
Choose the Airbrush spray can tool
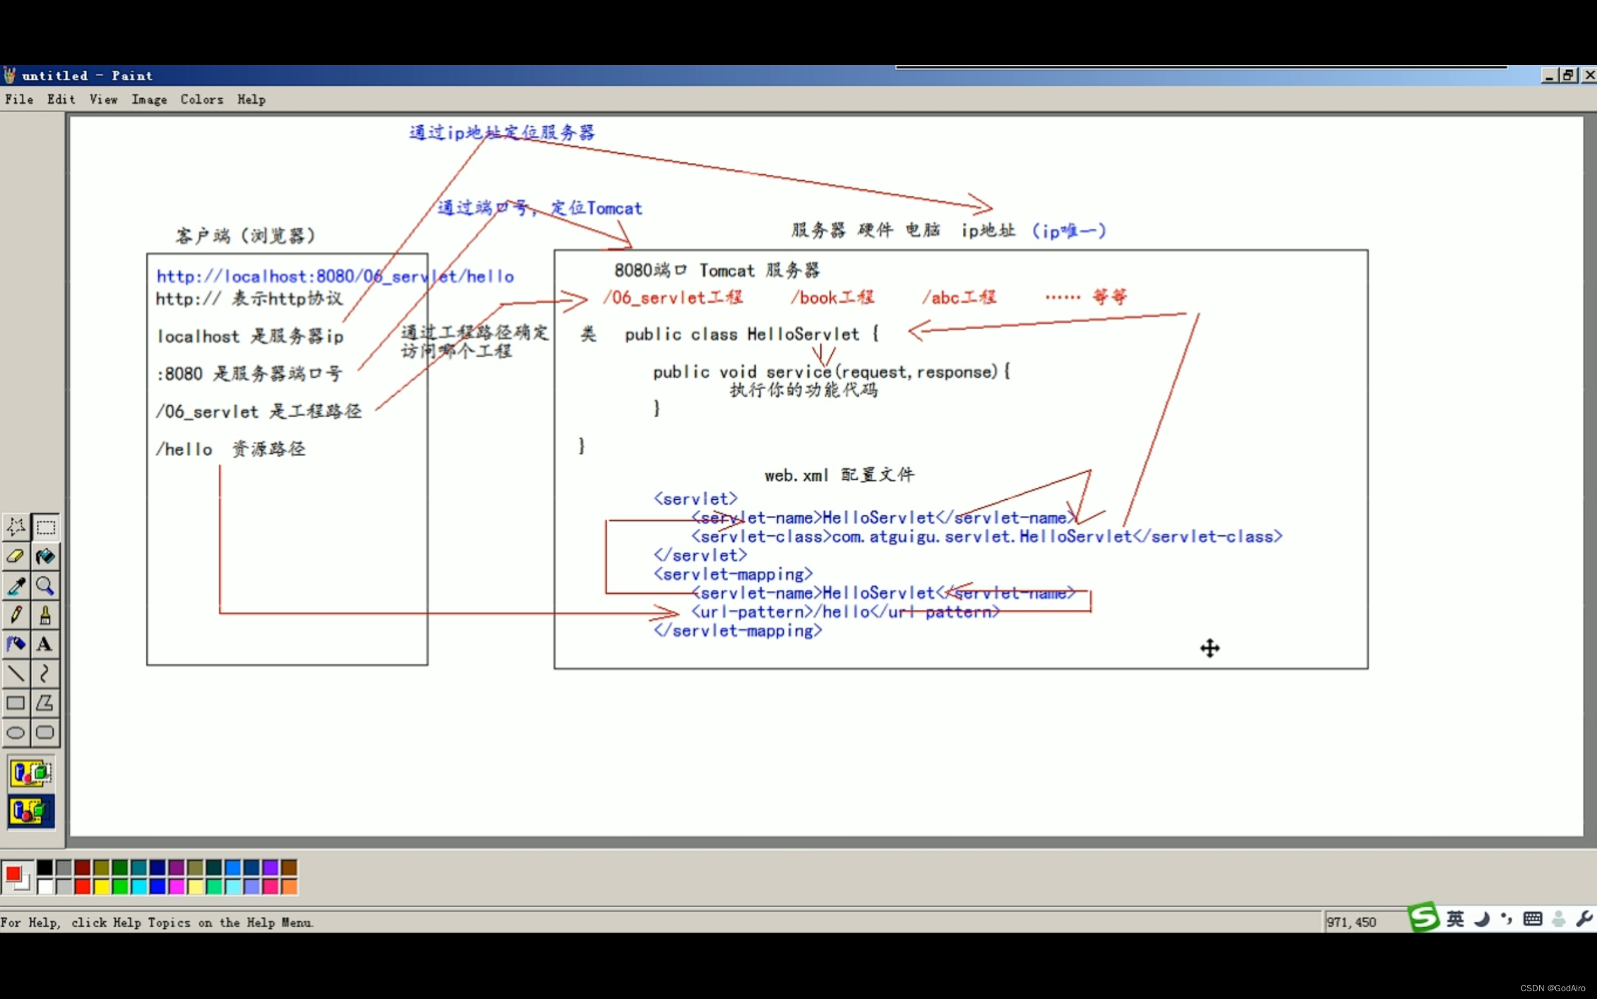click(x=16, y=644)
